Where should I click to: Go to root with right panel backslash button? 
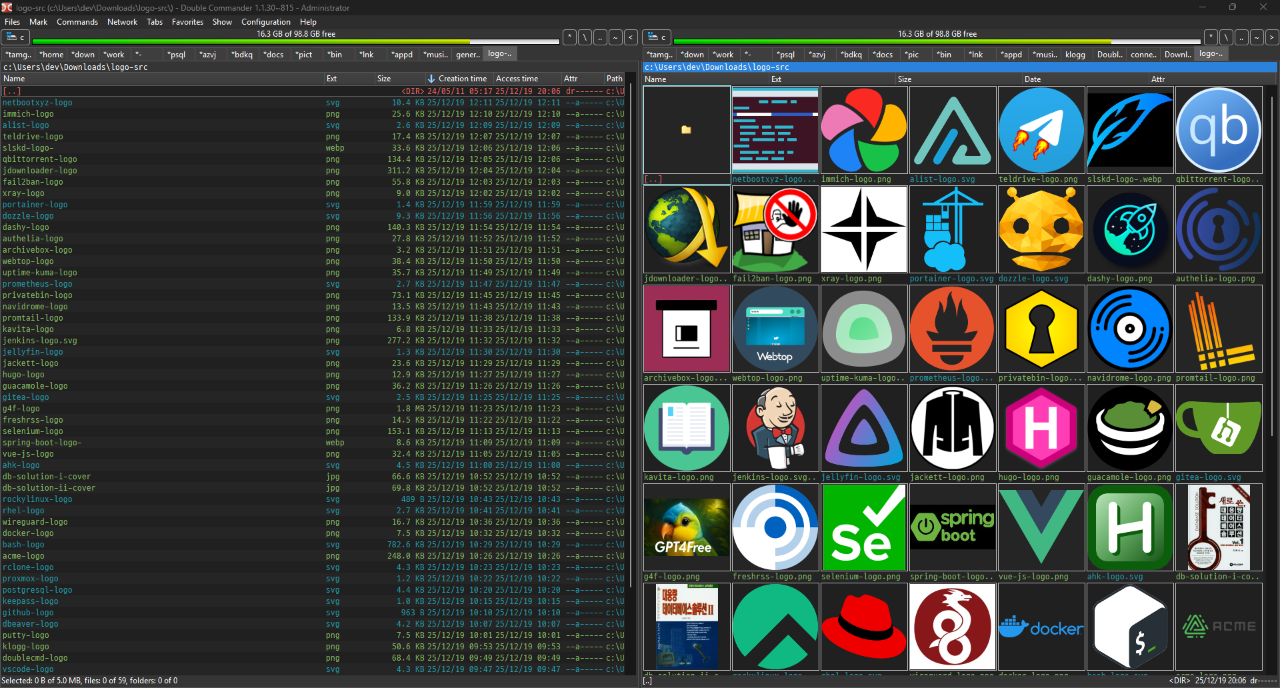pos(1226,37)
